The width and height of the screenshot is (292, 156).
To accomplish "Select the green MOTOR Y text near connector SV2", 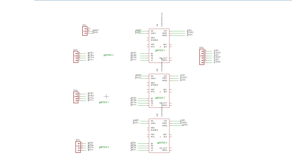I will [104, 103].
